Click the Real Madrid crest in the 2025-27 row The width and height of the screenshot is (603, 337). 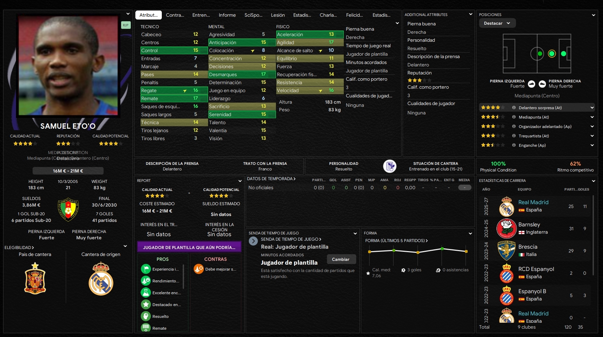click(507, 206)
